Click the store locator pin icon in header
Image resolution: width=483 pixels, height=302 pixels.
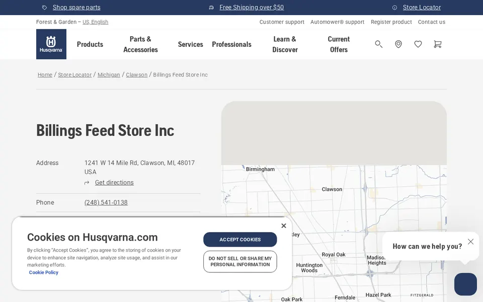coord(398,44)
